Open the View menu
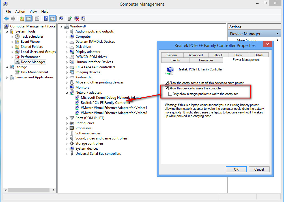Viewport: 284px width, 202px height. [33, 11]
